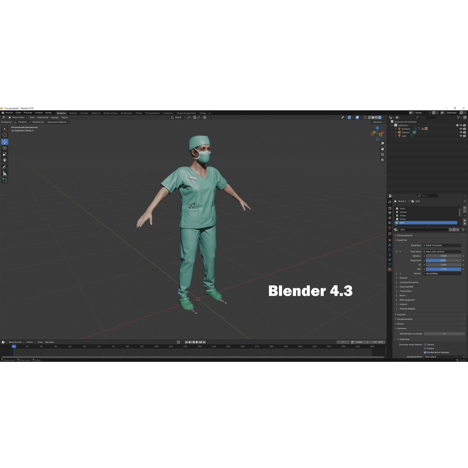Click the Z axis on navigation gizmo

click(x=377, y=128)
